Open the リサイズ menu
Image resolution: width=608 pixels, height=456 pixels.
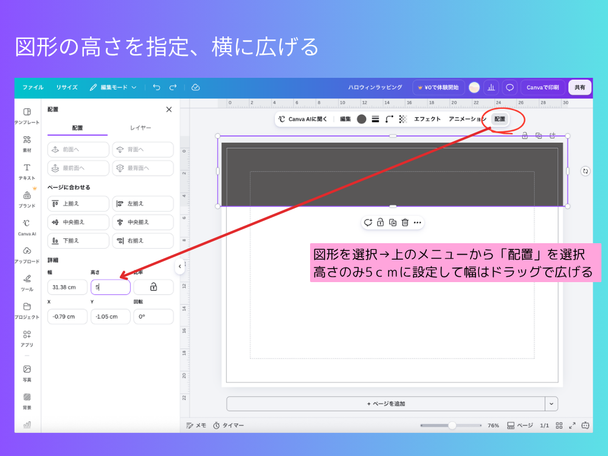[x=67, y=87]
